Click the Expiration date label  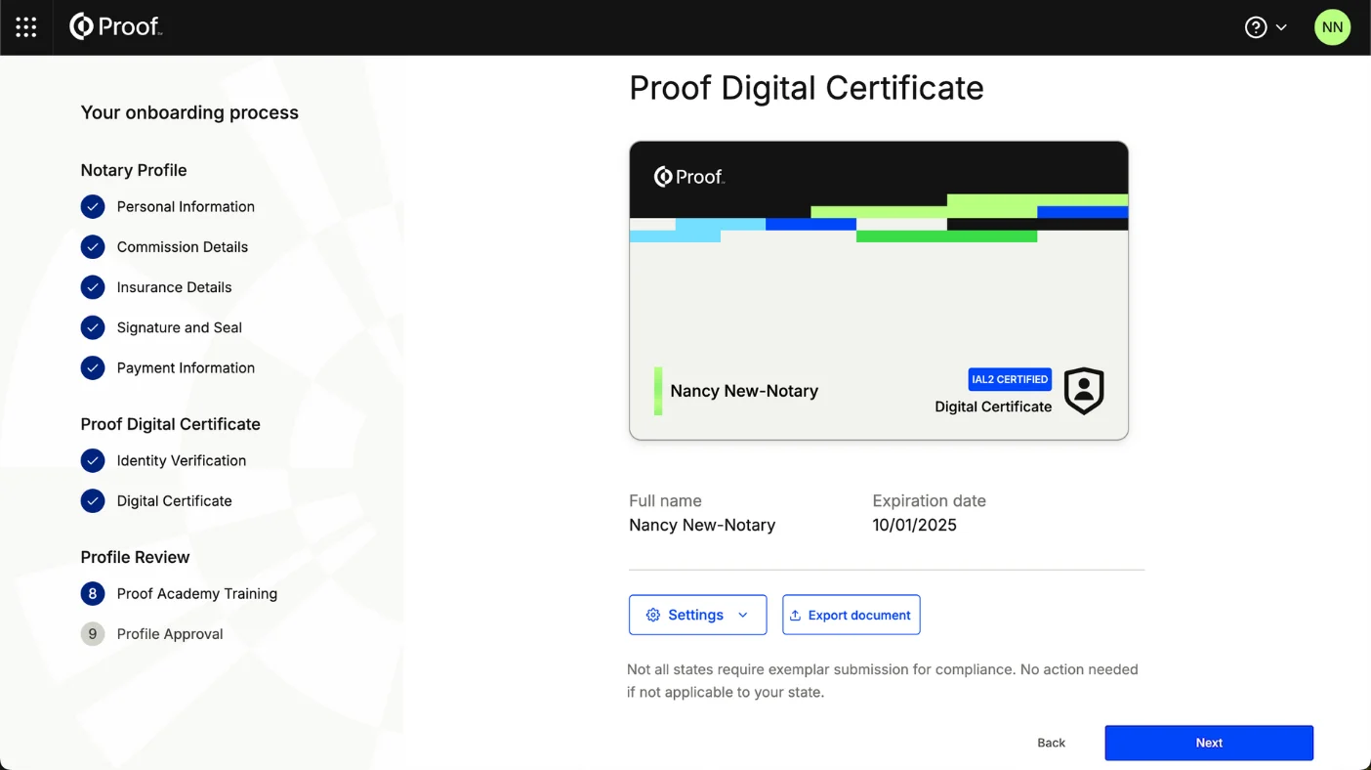click(x=929, y=500)
